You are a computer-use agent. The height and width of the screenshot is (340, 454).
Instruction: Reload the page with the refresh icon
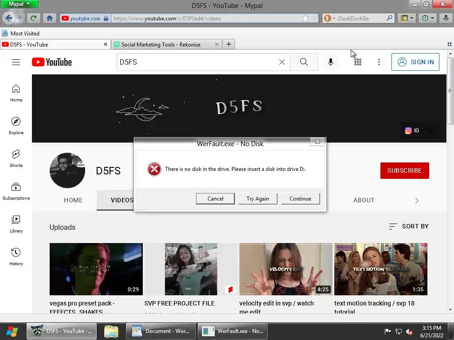pyautogui.click(x=33, y=18)
